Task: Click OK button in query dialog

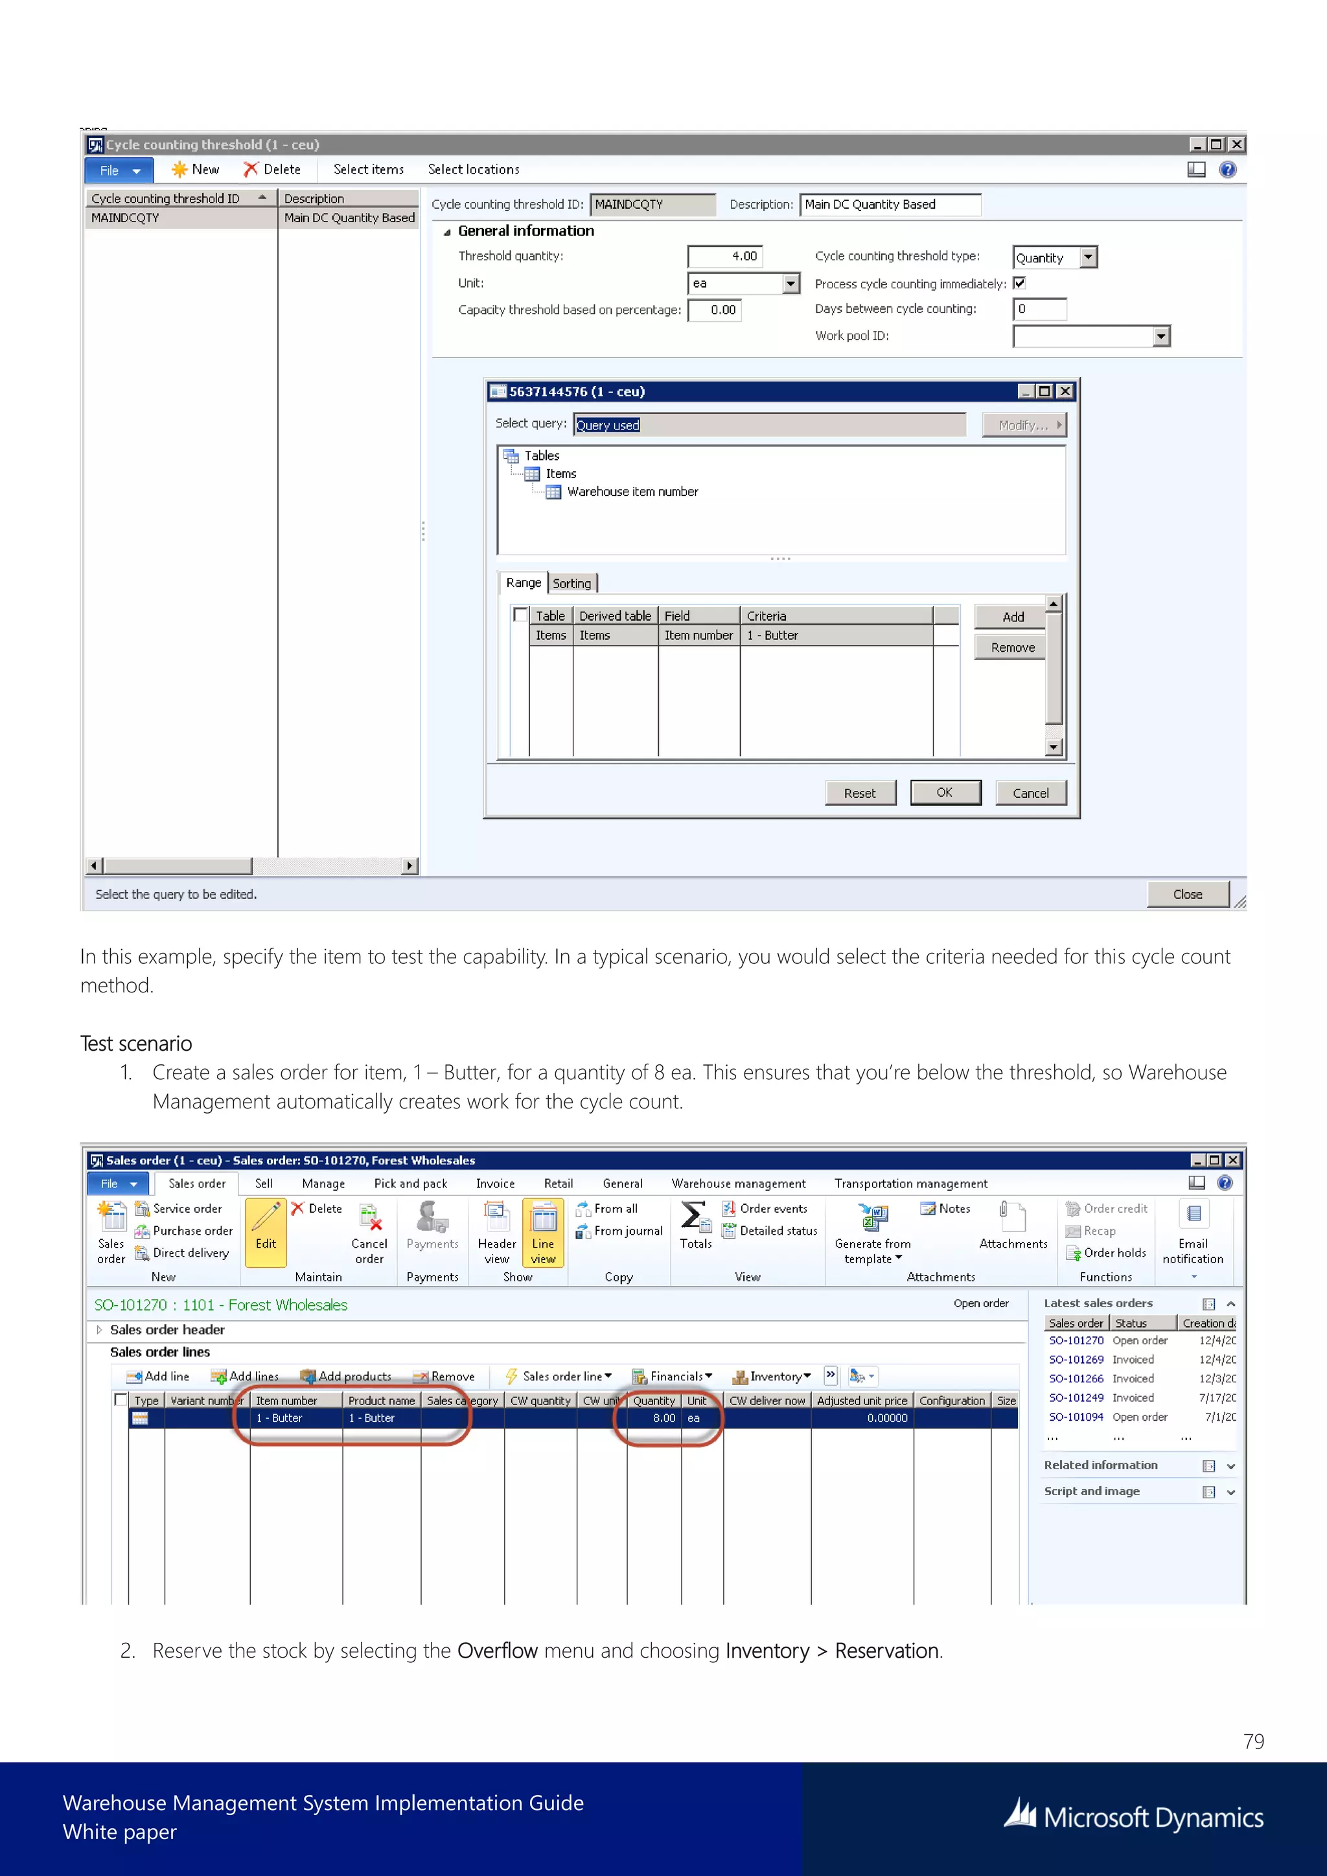Action: tap(945, 792)
